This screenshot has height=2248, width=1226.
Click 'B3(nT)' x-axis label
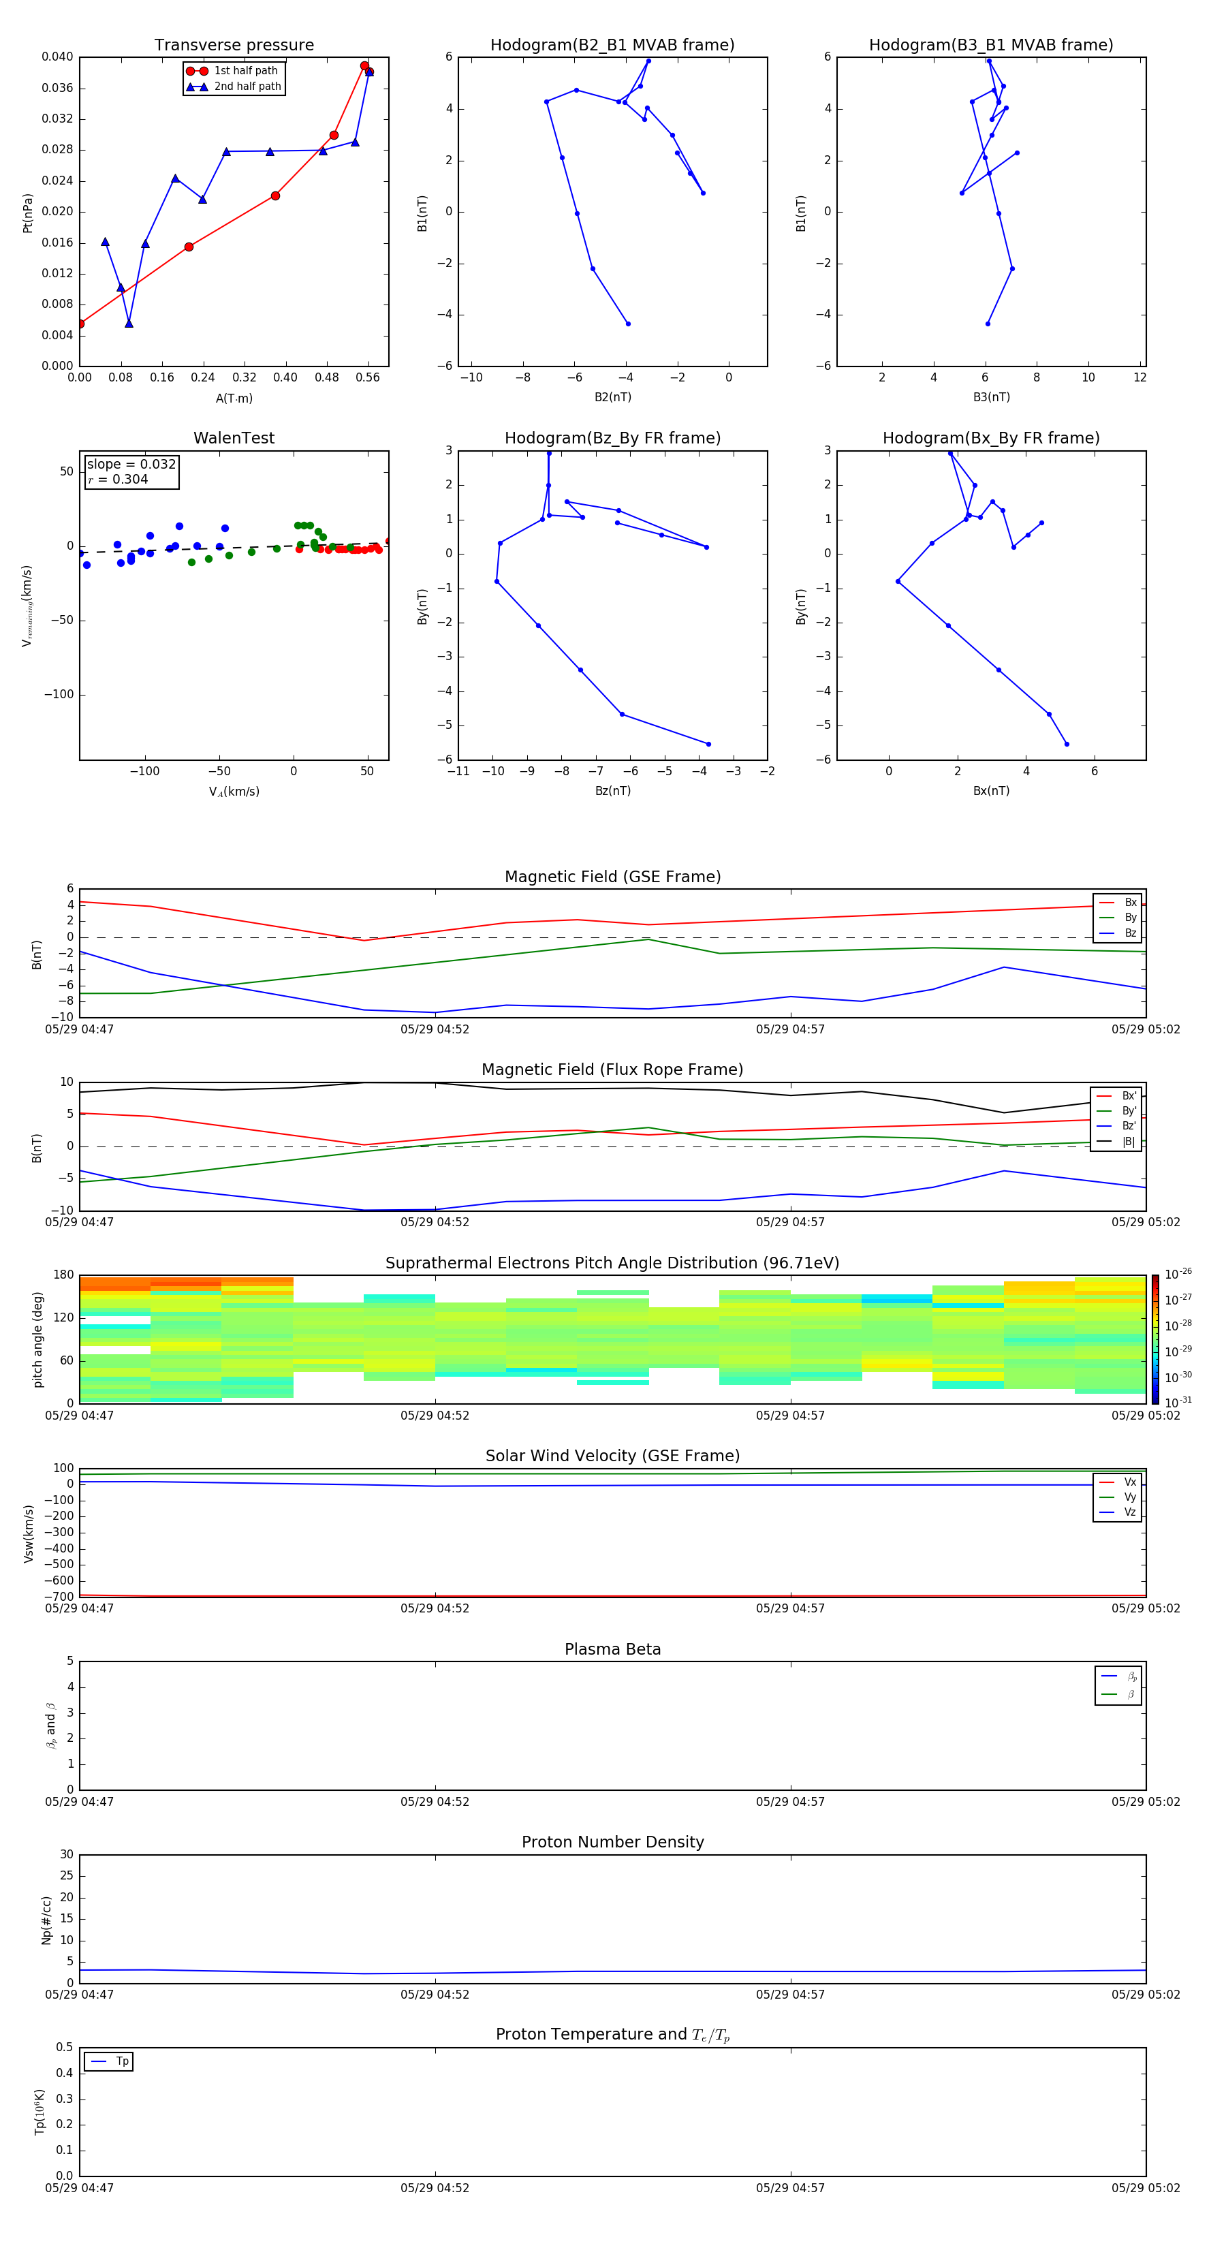click(991, 397)
